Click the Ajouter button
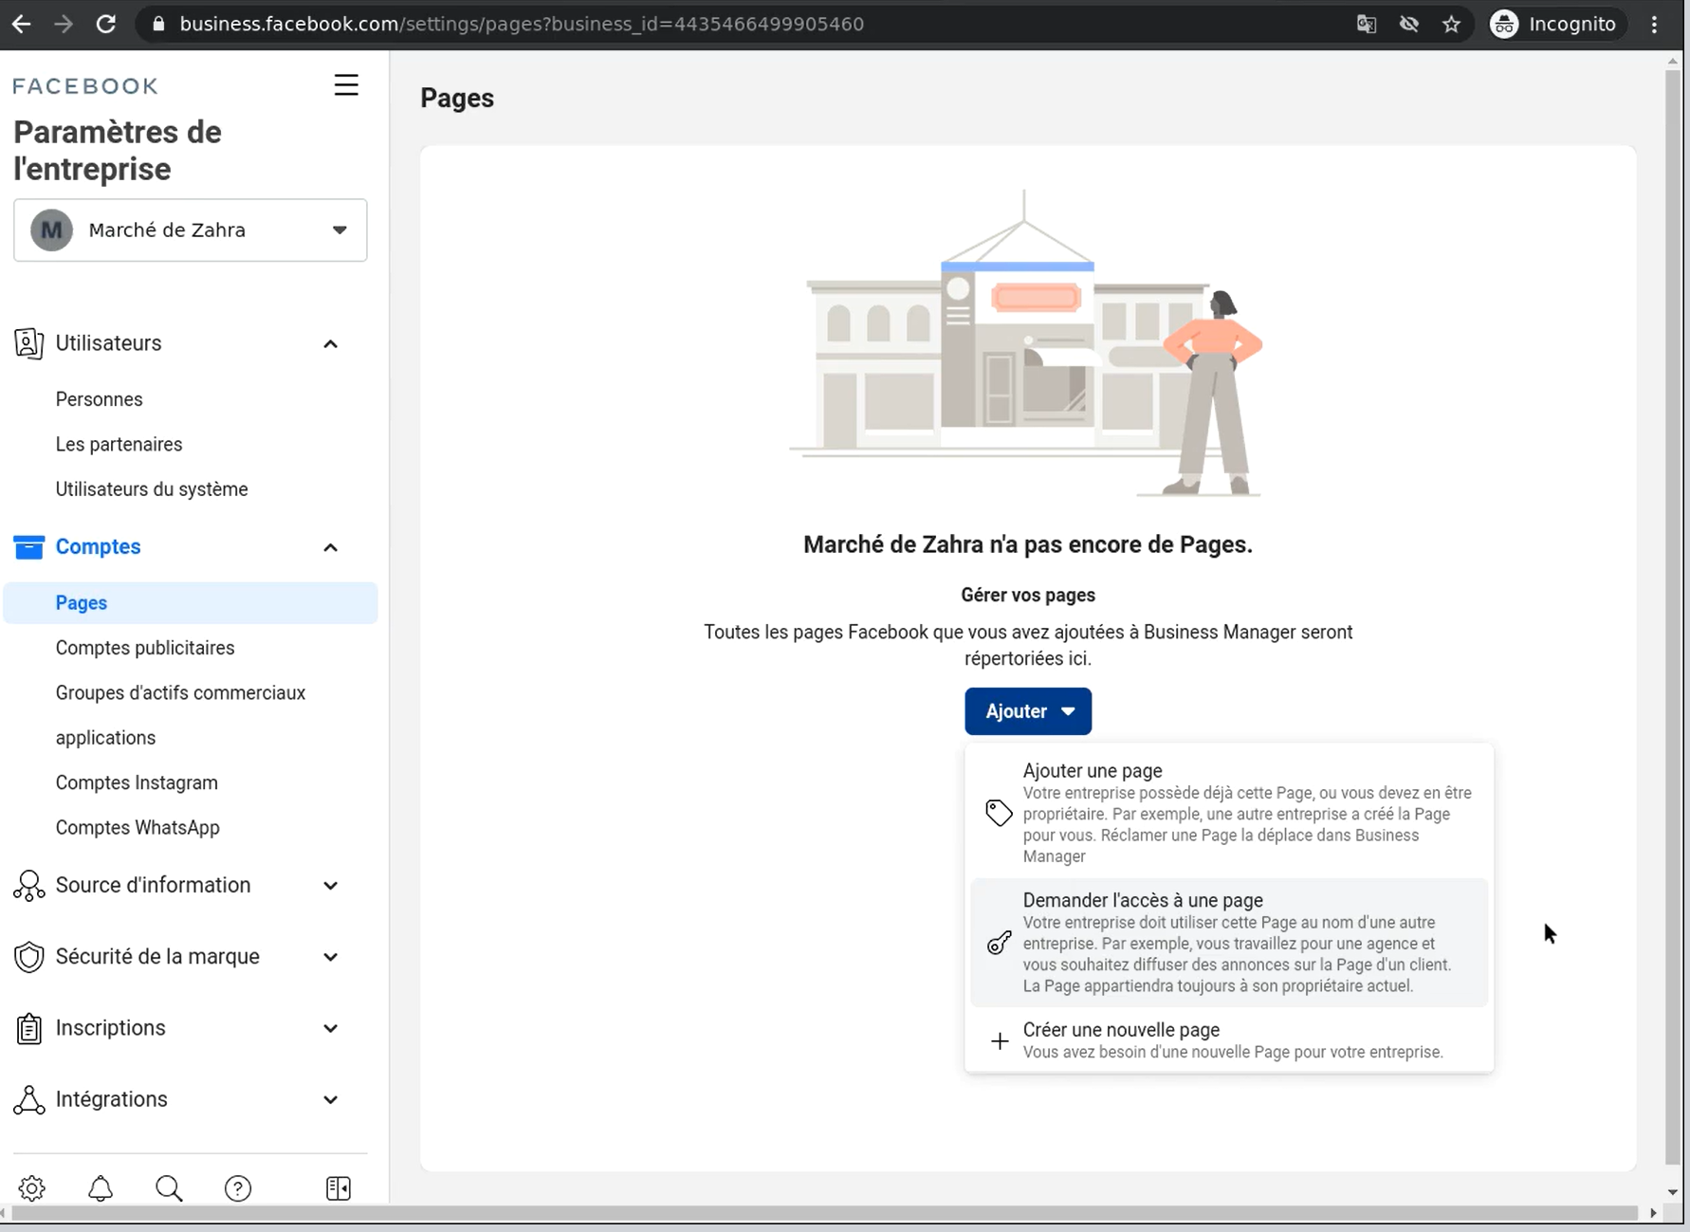1690x1232 pixels. tap(1028, 711)
